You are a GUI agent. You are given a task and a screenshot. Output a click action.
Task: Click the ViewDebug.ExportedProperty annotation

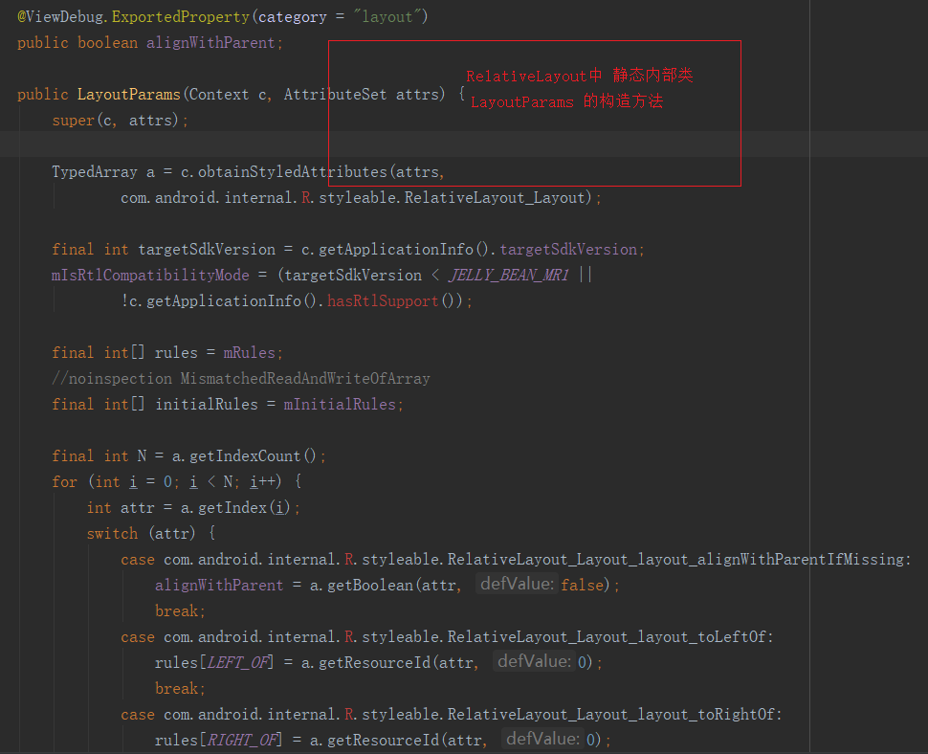click(133, 17)
